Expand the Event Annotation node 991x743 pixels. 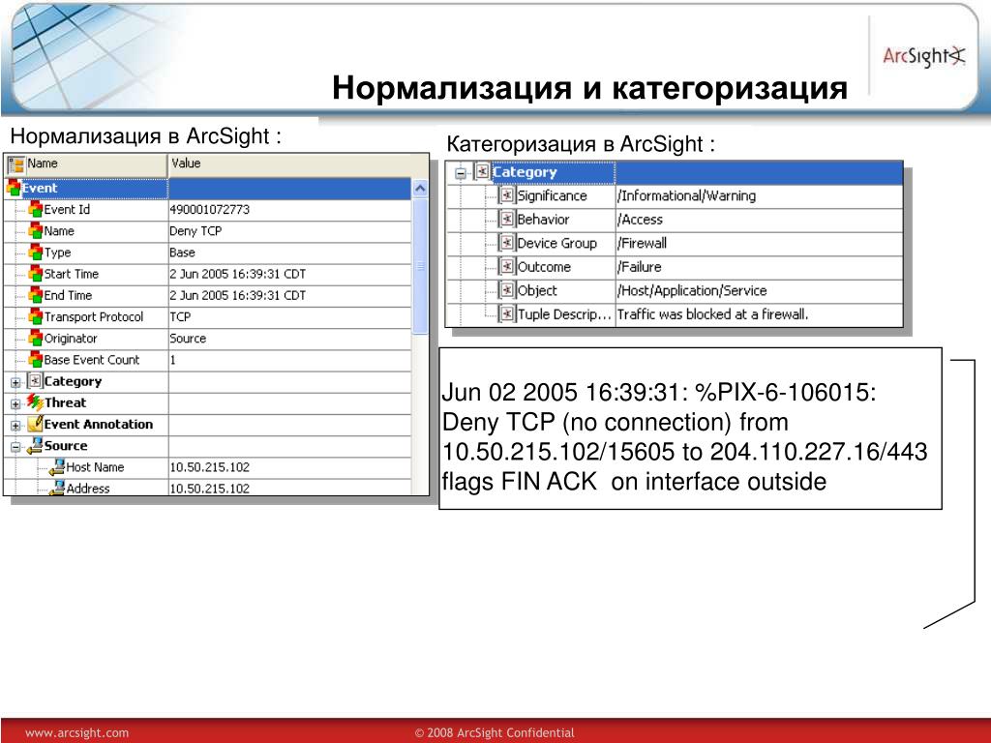coord(15,426)
